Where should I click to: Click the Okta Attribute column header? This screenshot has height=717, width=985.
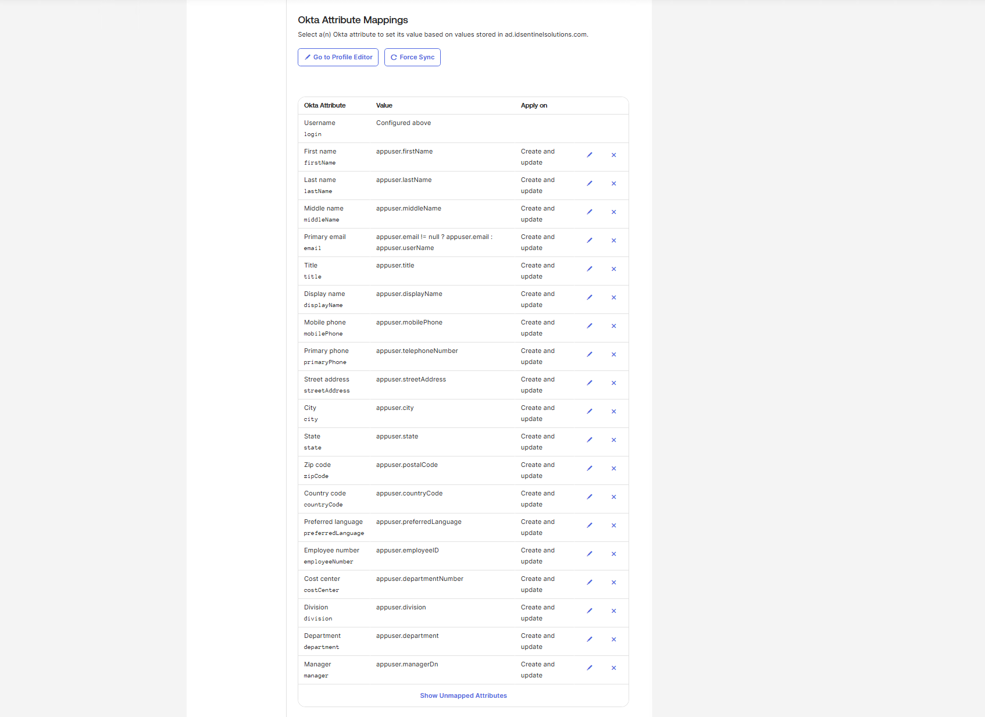324,105
